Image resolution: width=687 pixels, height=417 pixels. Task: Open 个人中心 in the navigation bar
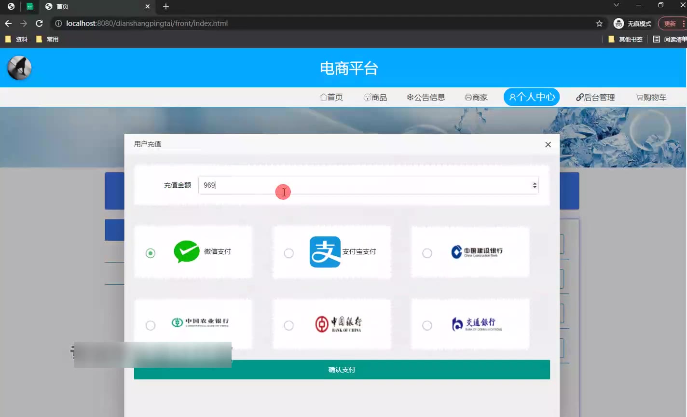[x=532, y=97]
